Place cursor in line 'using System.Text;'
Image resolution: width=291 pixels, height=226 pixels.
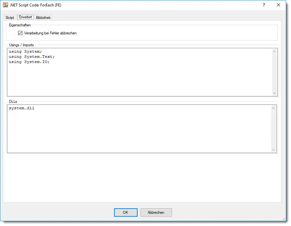tap(32, 57)
